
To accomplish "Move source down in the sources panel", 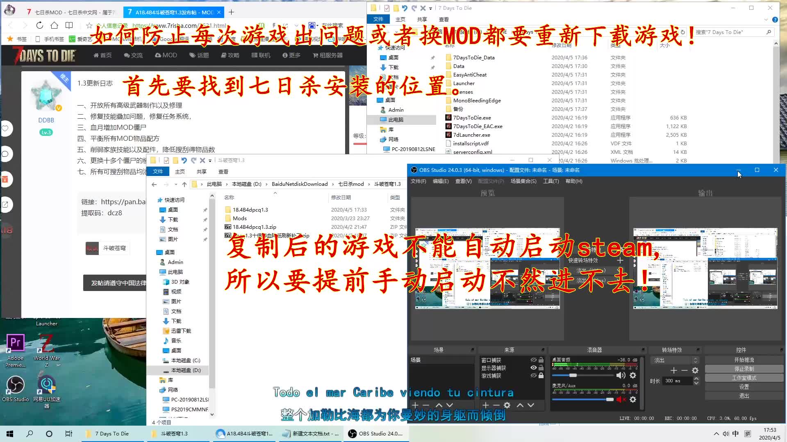I will tap(531, 405).
